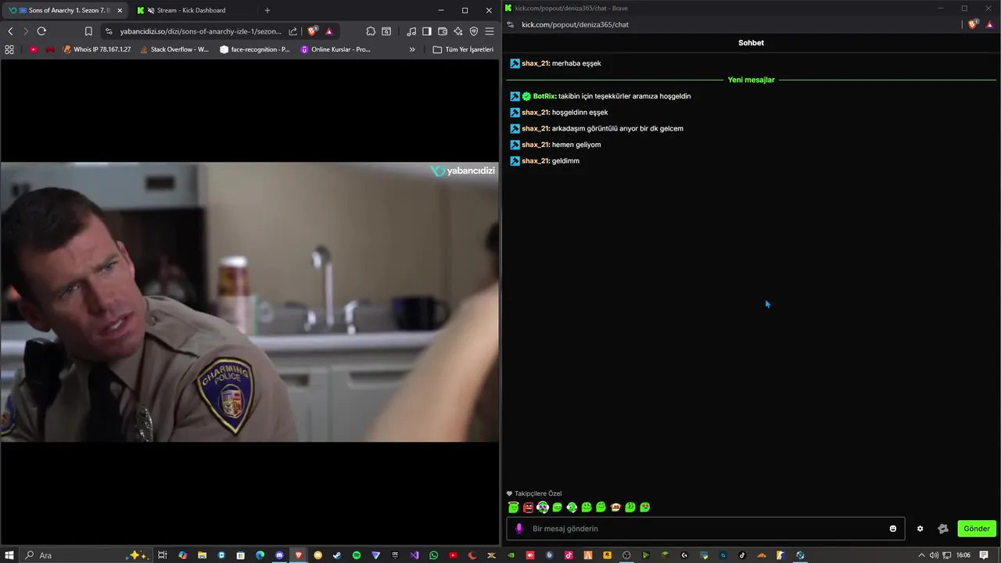Open chat settings gear icon
Image resolution: width=1001 pixels, height=563 pixels.
click(920, 529)
